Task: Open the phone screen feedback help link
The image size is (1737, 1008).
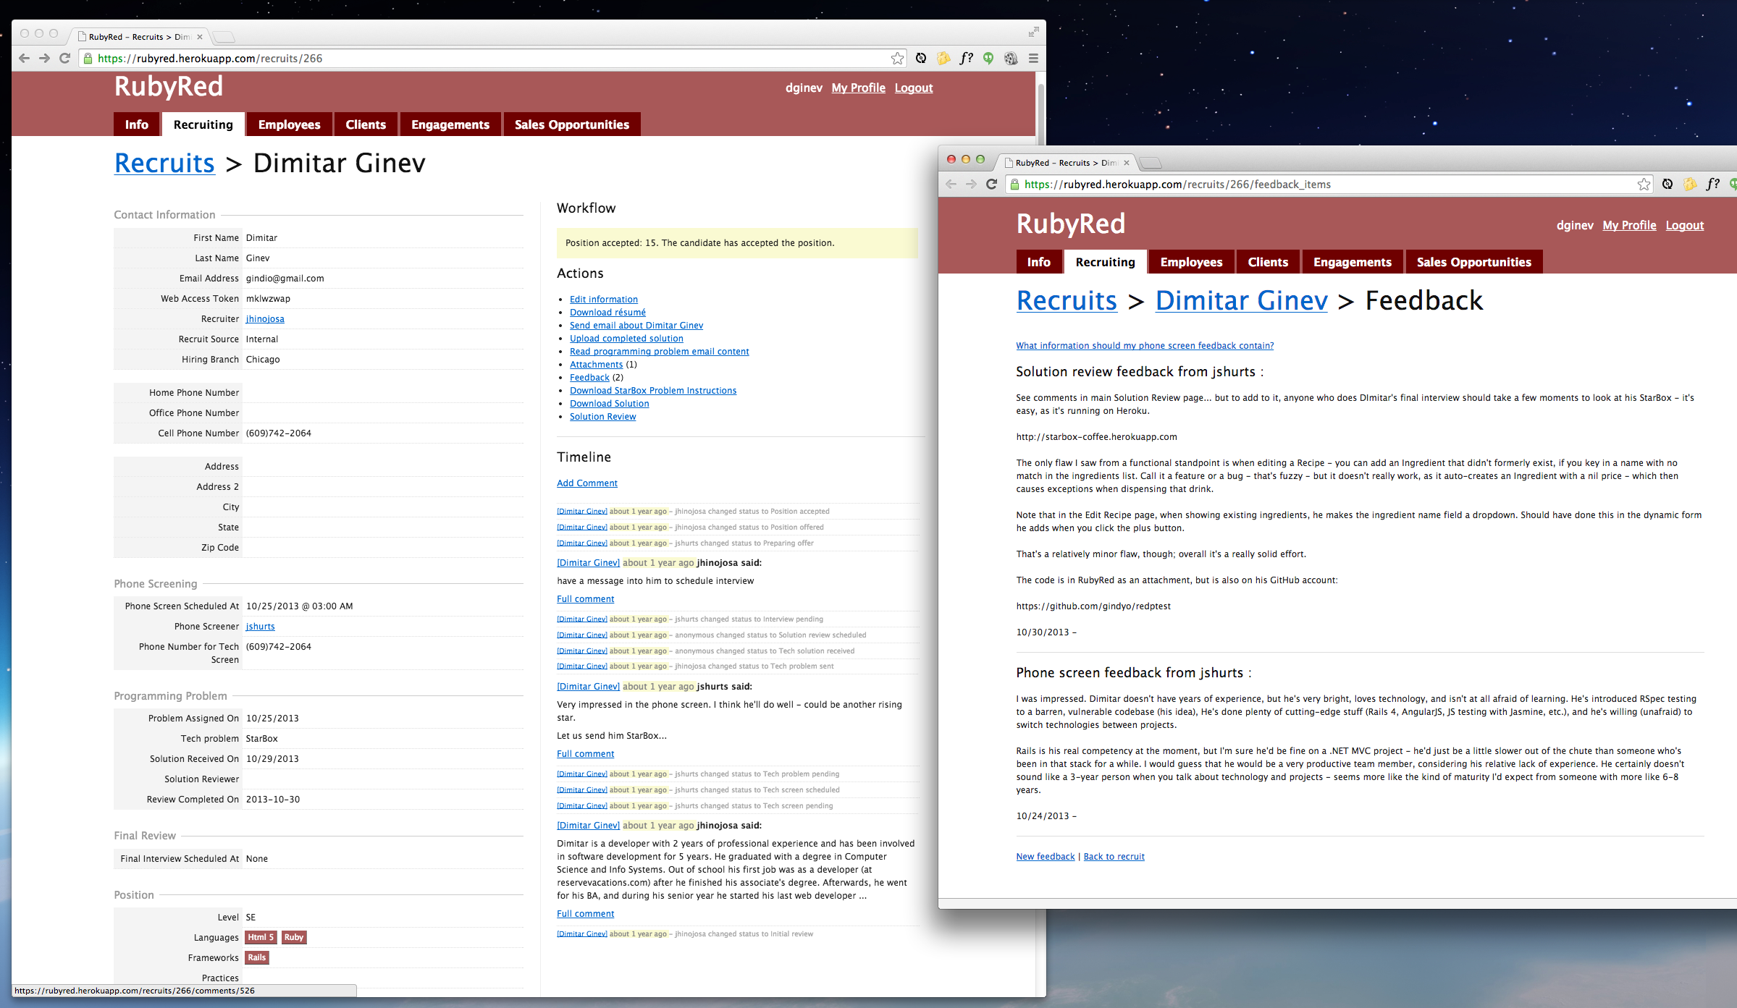Action: pyautogui.click(x=1145, y=346)
